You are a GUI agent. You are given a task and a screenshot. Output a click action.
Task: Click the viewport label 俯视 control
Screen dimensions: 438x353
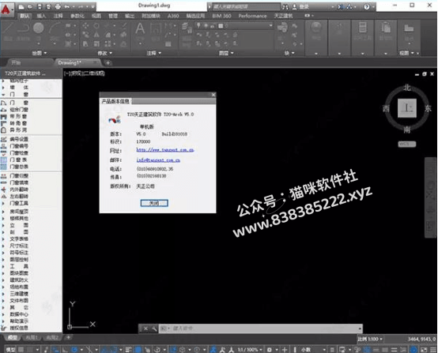coord(77,73)
